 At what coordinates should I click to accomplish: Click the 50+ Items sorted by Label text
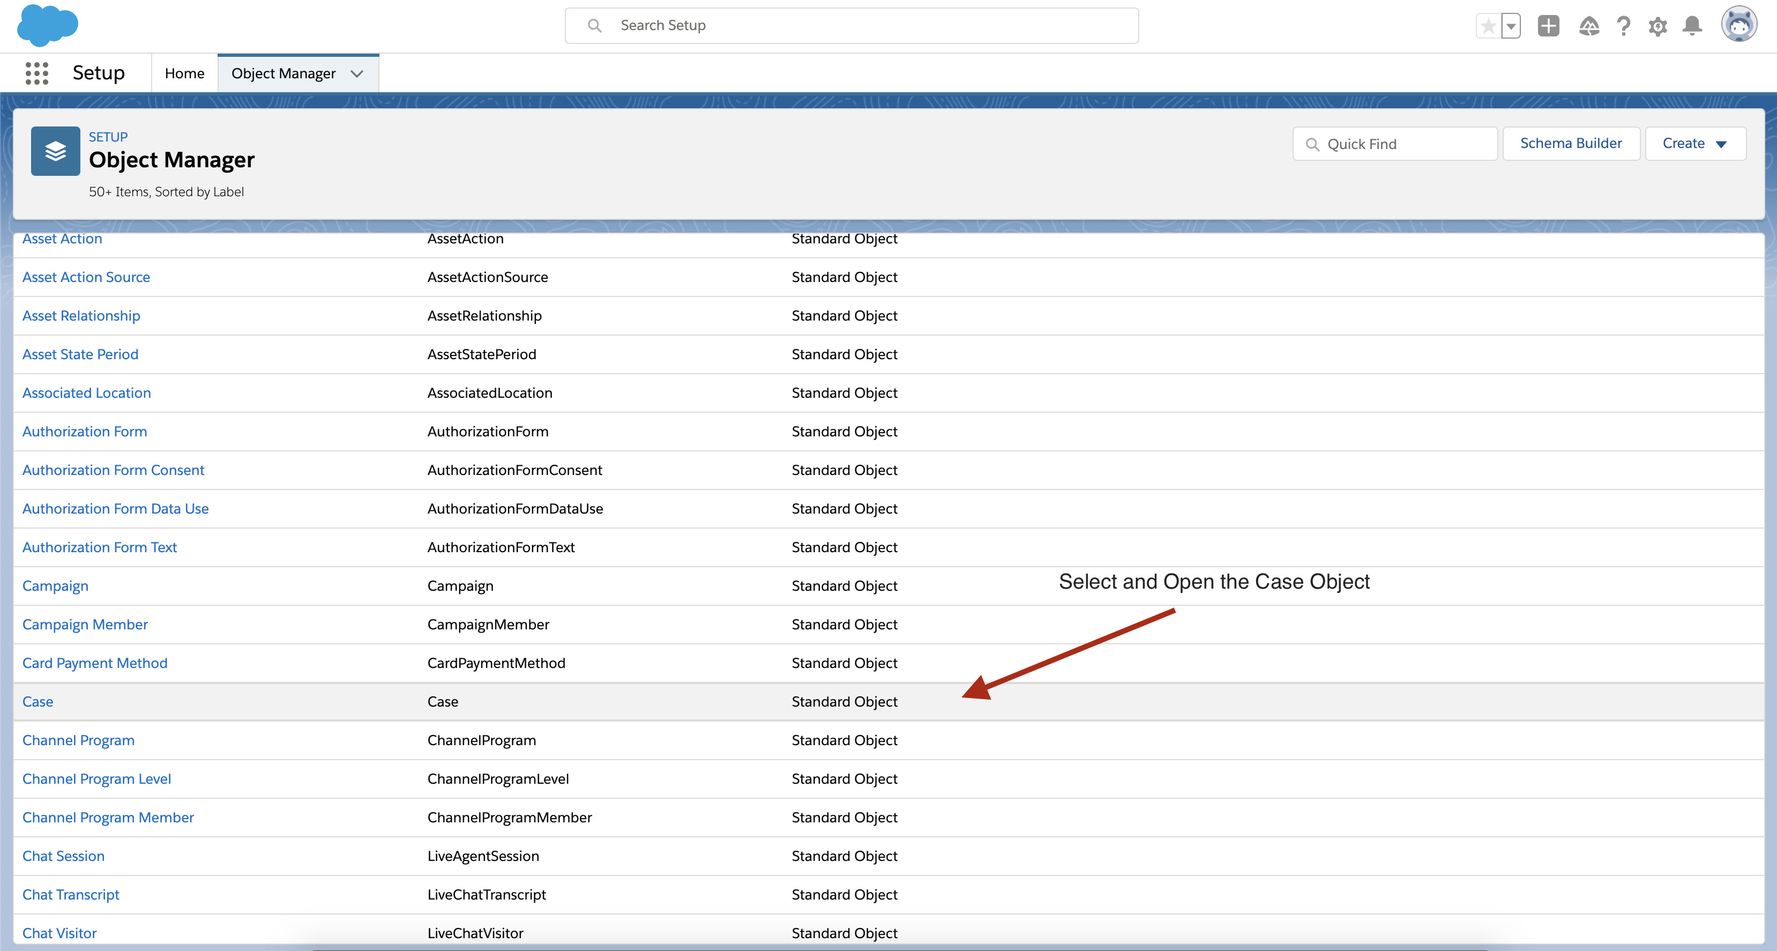coord(166,192)
